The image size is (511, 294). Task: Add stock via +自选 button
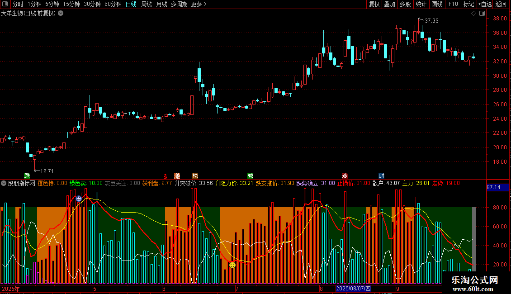(x=485, y=4)
